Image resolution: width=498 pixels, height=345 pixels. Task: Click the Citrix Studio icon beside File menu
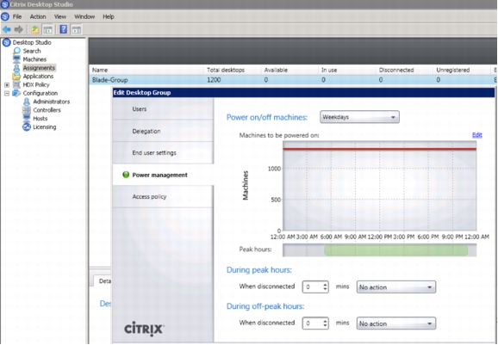coord(5,16)
